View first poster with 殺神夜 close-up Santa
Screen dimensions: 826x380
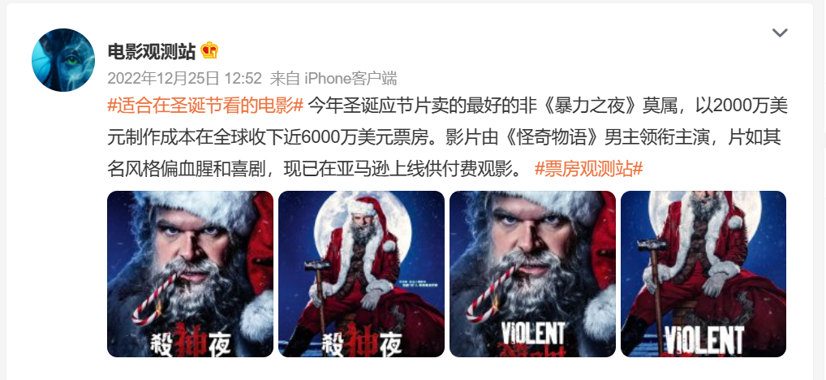tap(190, 274)
